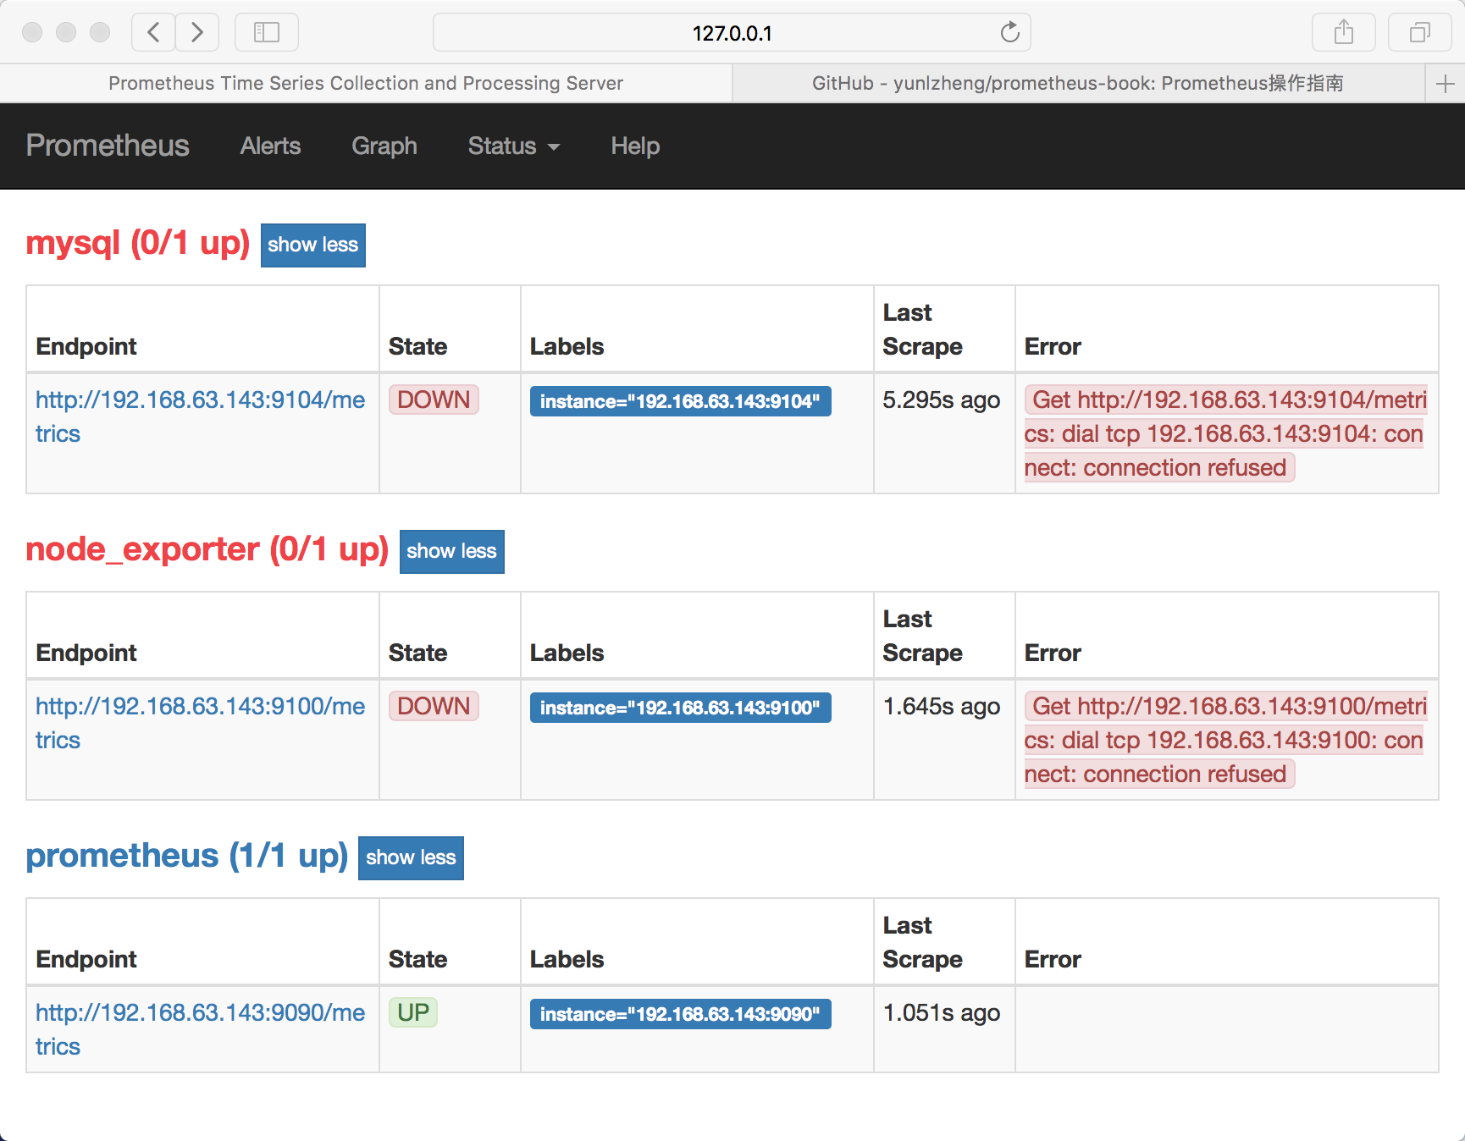The width and height of the screenshot is (1465, 1141).
Task: Click the 127.0.0.1 address bar
Action: coord(732,32)
